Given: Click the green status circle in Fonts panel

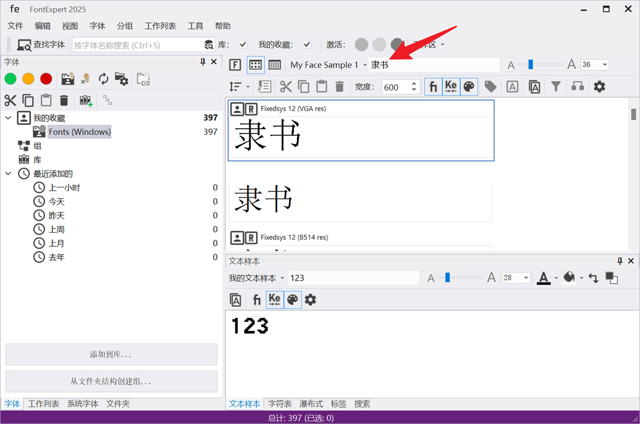Looking at the screenshot, I should (10, 79).
